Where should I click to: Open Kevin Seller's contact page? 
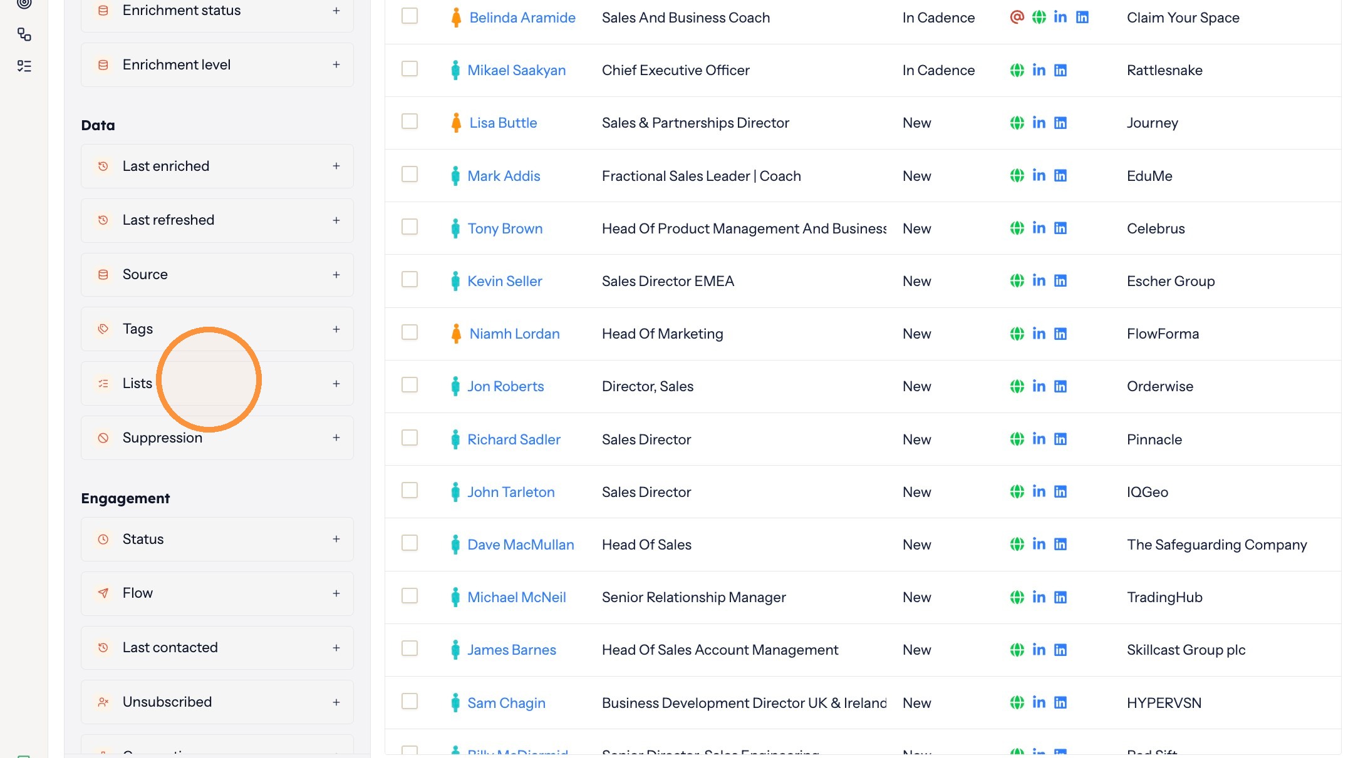[x=505, y=281]
